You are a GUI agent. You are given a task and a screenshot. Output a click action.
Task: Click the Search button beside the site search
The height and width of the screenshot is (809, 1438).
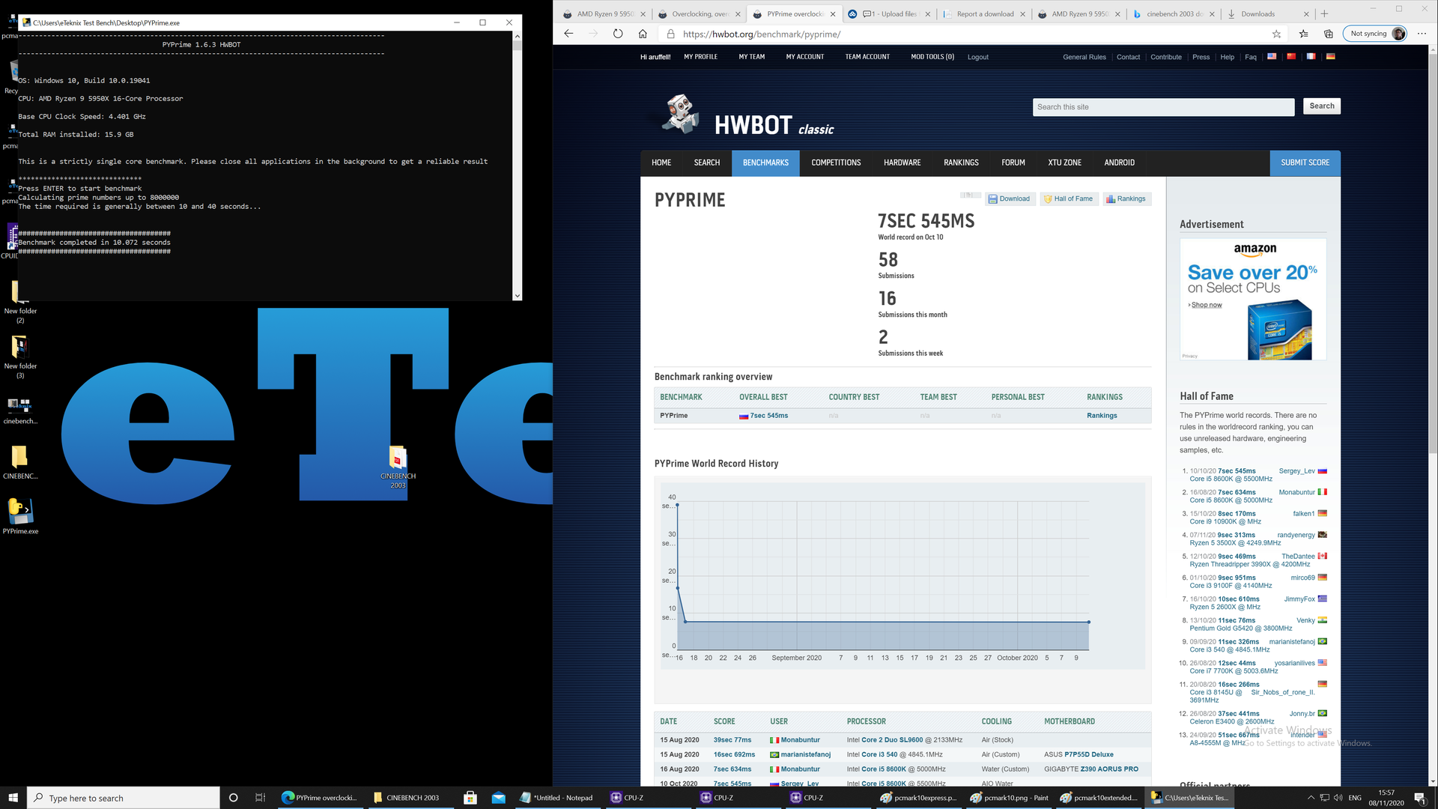pos(1321,106)
